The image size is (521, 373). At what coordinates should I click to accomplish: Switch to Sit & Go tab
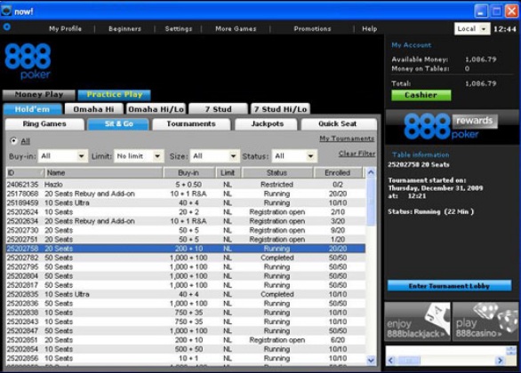118,124
